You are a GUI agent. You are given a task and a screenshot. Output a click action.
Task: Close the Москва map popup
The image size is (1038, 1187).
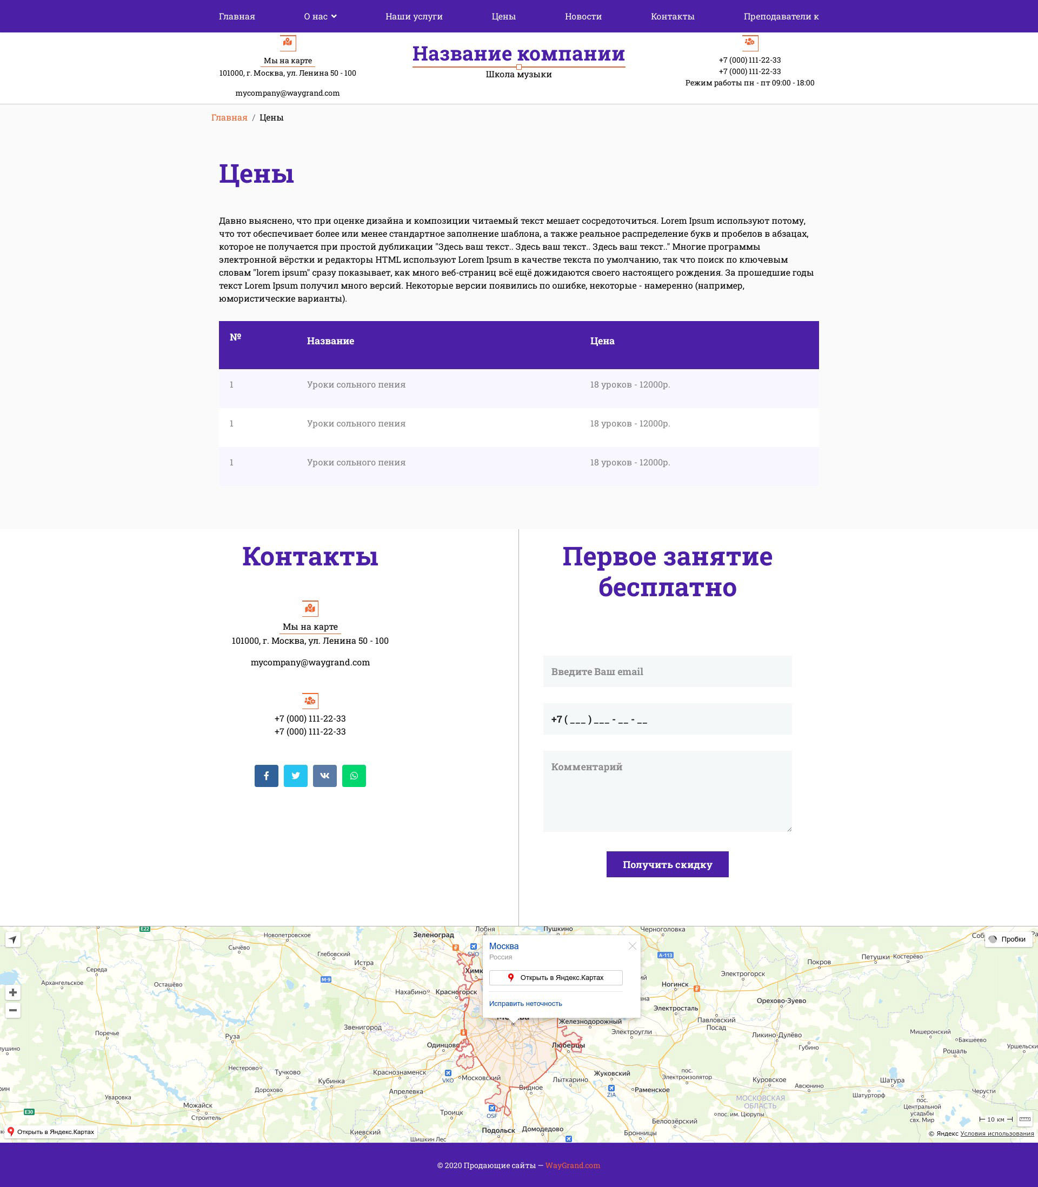632,946
